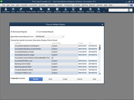
Task: Select Commented Reports radio button
Action: (37, 32)
